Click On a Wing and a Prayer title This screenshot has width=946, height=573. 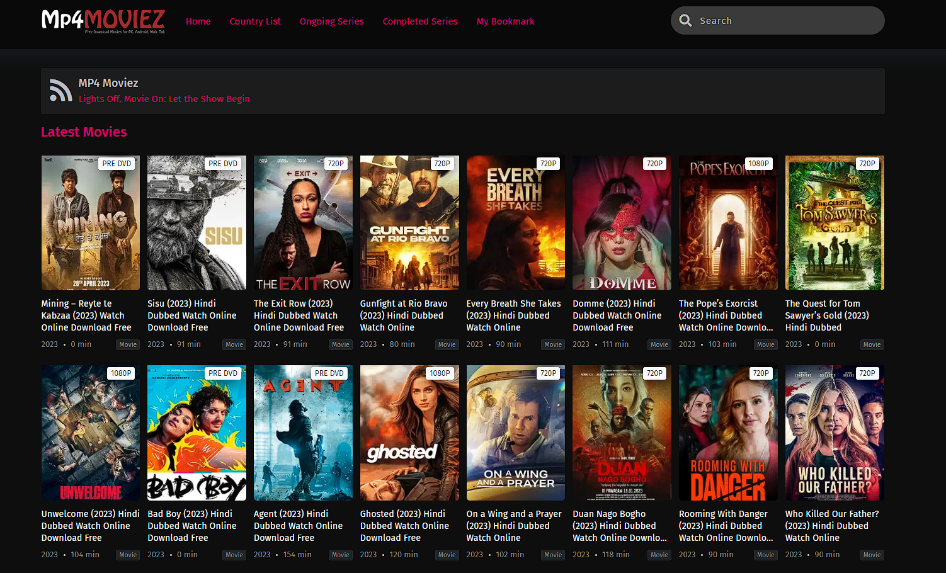pyautogui.click(x=514, y=526)
